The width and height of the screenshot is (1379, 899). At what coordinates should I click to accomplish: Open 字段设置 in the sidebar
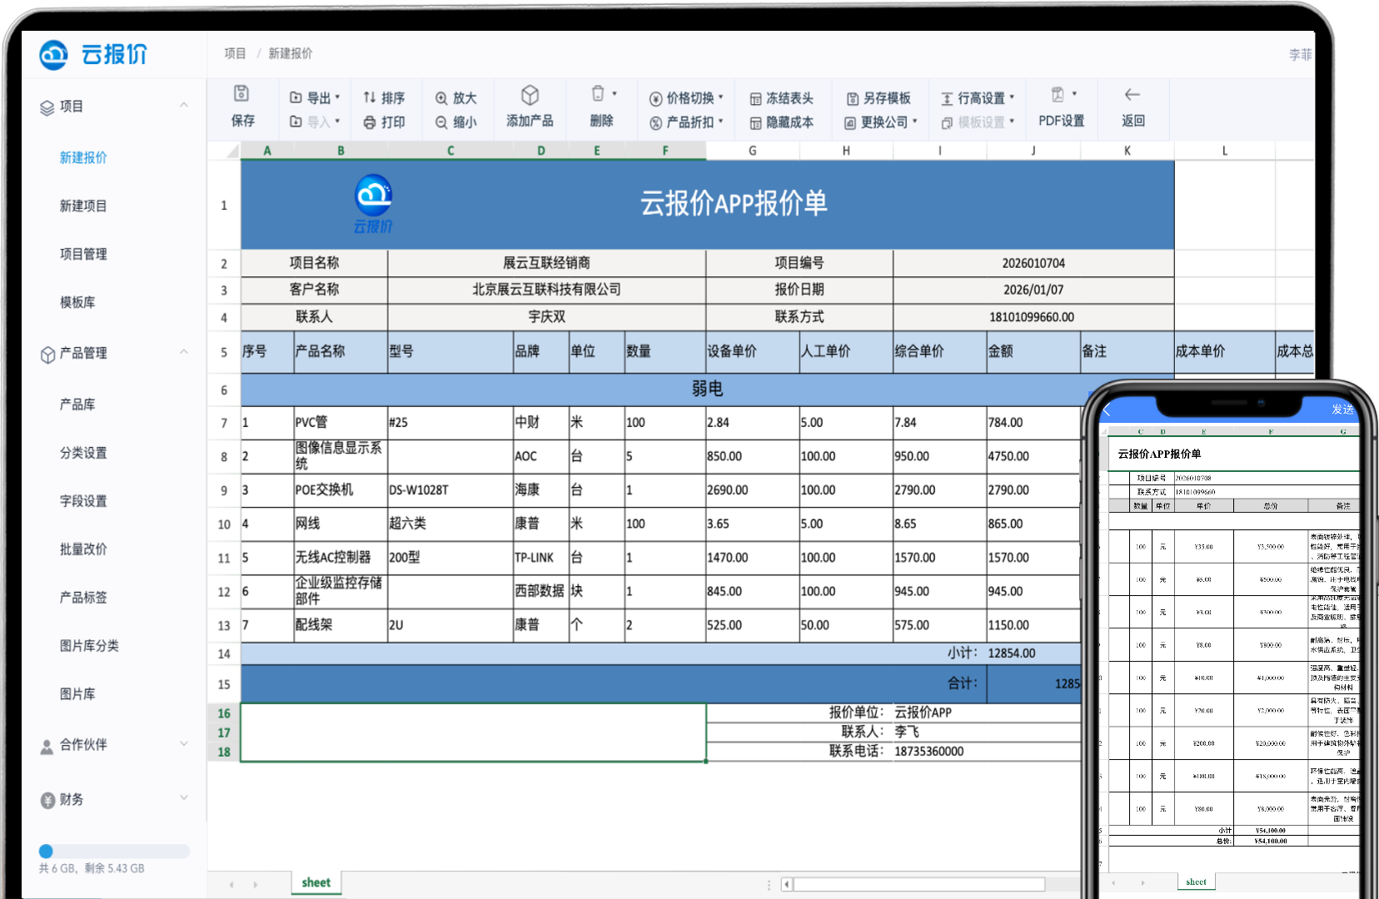pos(83,501)
